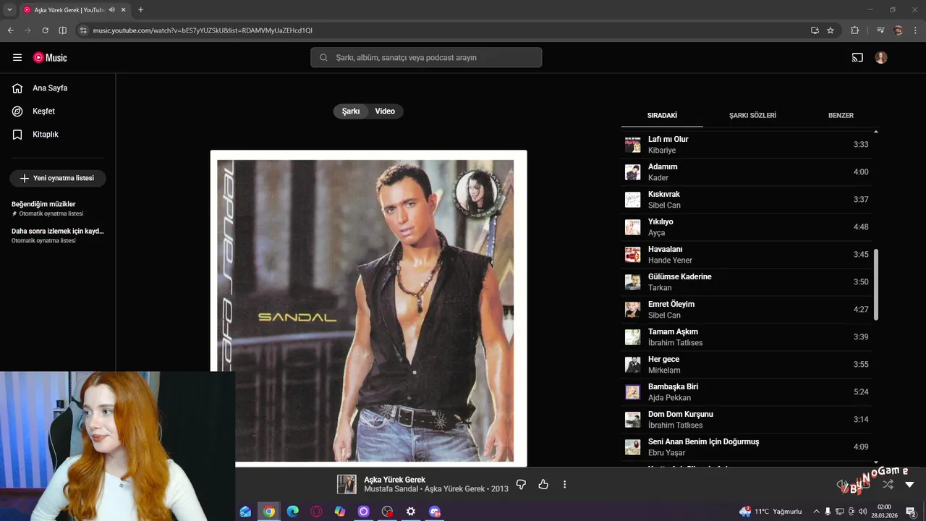Image resolution: width=926 pixels, height=521 pixels.
Task: Click the queue scroll-down arrow
Action: pyautogui.click(x=876, y=462)
